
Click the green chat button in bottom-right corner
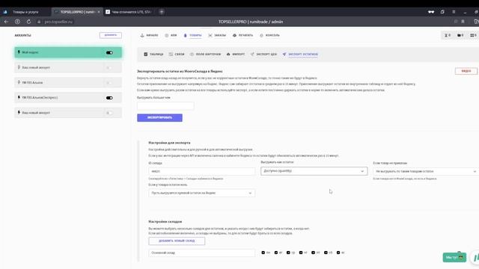click(454, 257)
